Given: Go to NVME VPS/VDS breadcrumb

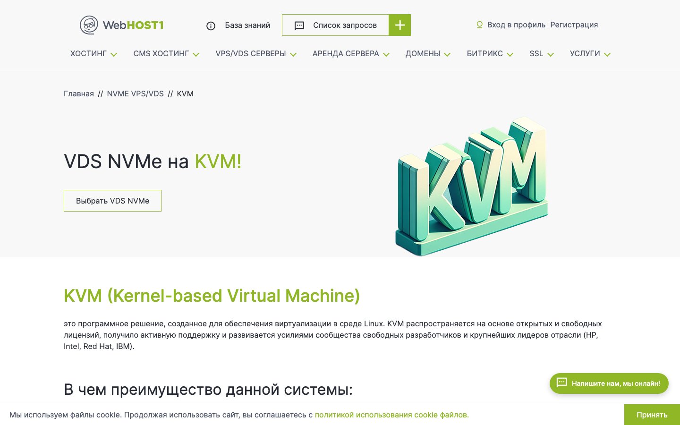Looking at the screenshot, I should point(135,93).
